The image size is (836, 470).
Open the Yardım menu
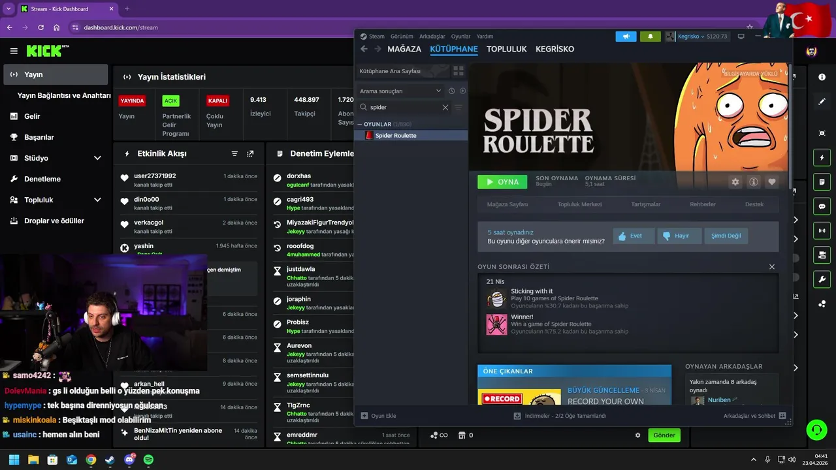(x=485, y=37)
